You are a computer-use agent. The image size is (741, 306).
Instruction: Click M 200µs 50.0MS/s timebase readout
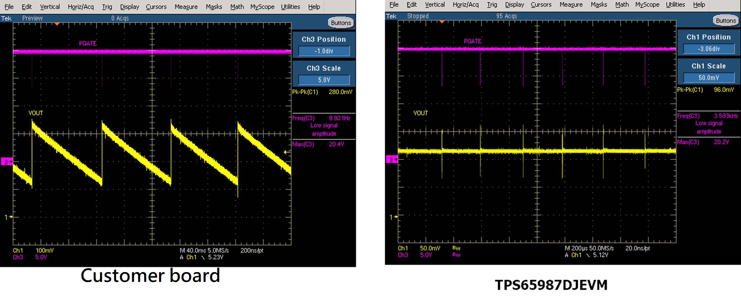tap(589, 249)
